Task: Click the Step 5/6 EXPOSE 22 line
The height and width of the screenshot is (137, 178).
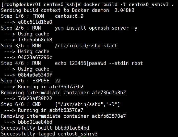Action: point(31,81)
